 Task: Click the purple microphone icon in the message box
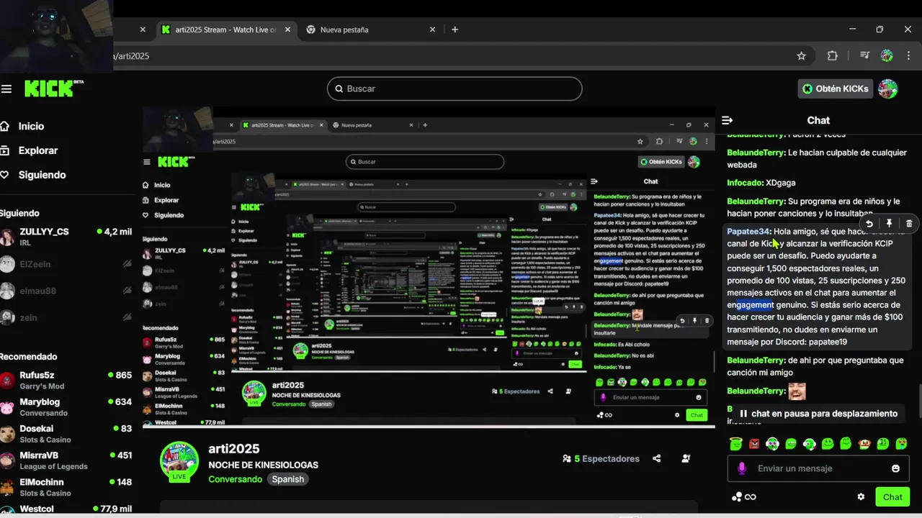742,468
